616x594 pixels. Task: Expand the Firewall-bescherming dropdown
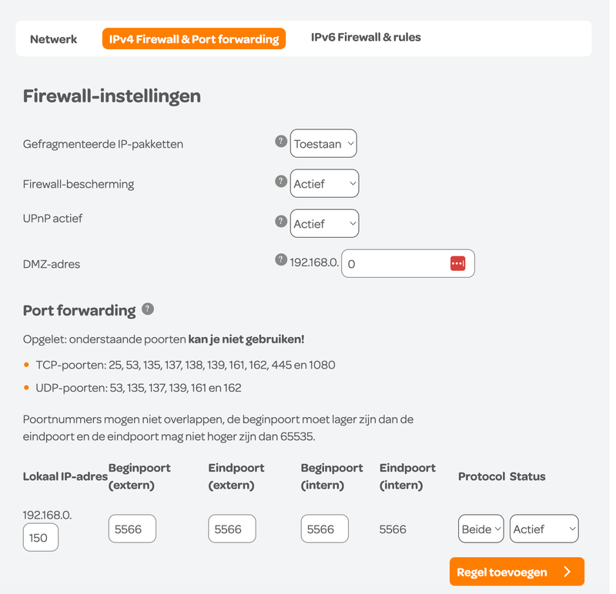coord(324,183)
